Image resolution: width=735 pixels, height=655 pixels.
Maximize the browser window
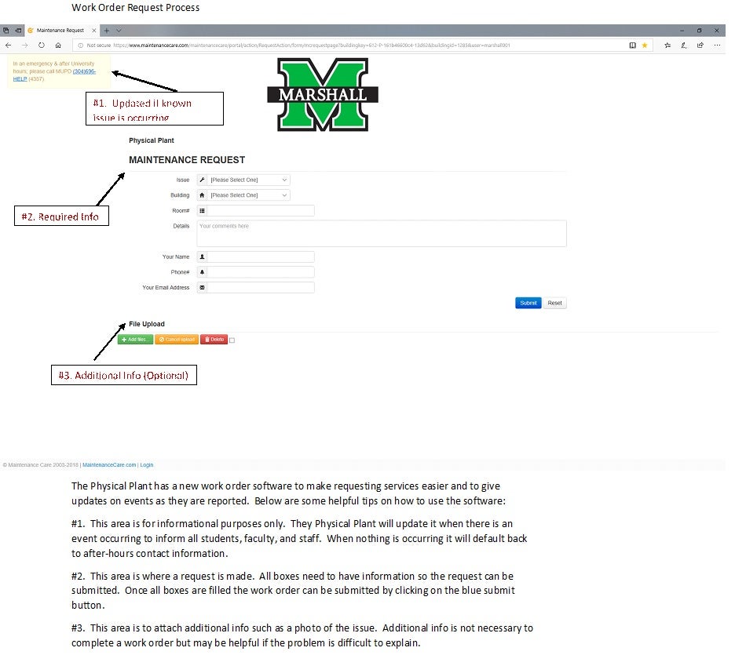pyautogui.click(x=700, y=31)
